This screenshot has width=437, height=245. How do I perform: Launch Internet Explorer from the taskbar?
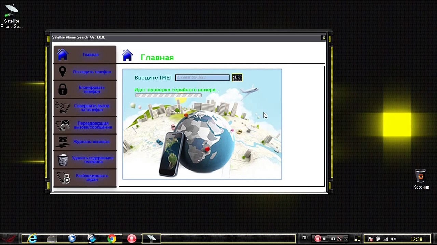pos(32,239)
